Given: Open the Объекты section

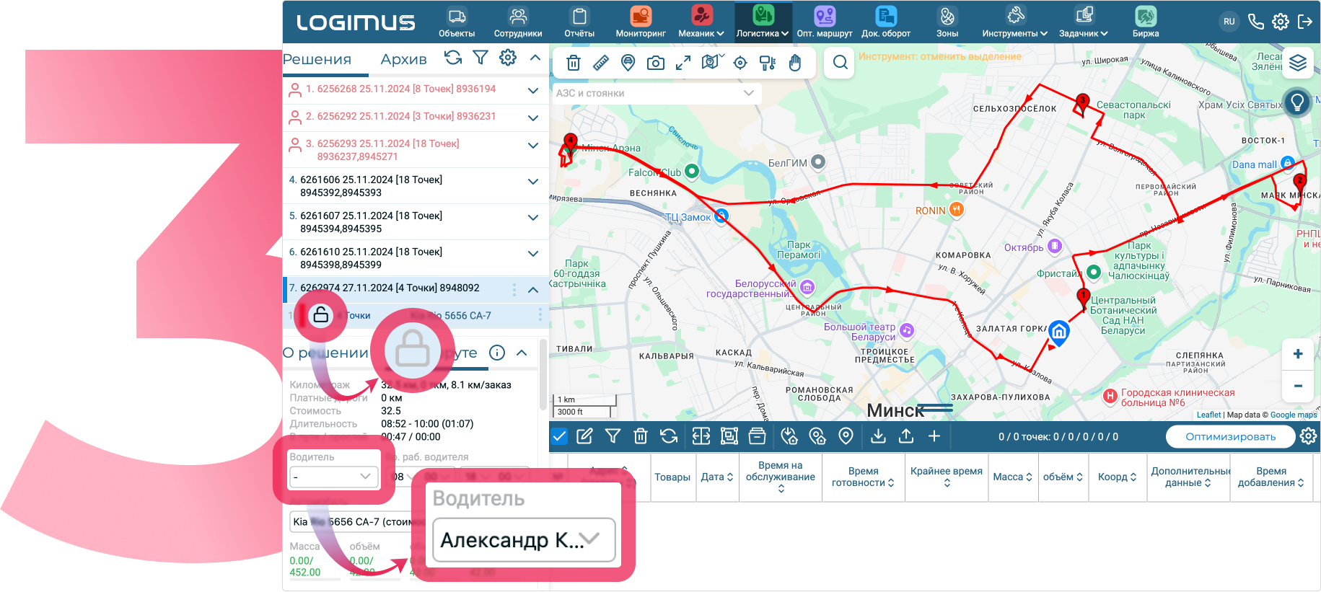Looking at the screenshot, I should click(x=457, y=22).
